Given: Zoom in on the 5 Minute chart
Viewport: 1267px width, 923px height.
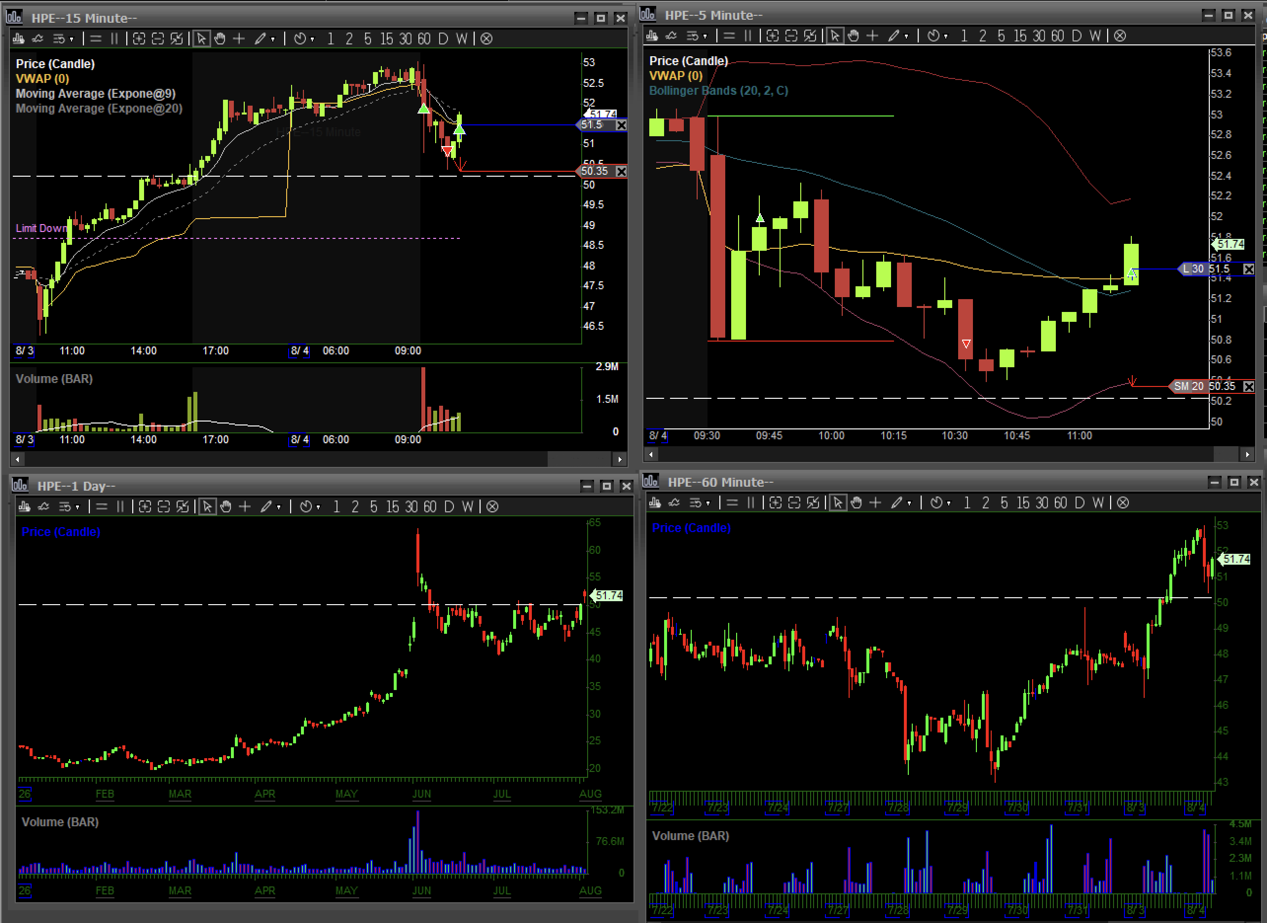Looking at the screenshot, I should pyautogui.click(x=773, y=36).
